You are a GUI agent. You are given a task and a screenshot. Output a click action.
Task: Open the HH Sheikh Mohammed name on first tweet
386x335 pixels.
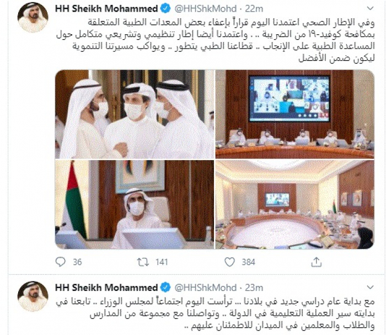106,9
